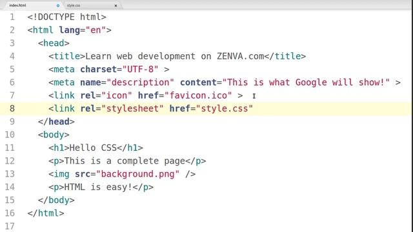413x232 pixels.
Task: Click the "icon" rel value
Action: 117,95
